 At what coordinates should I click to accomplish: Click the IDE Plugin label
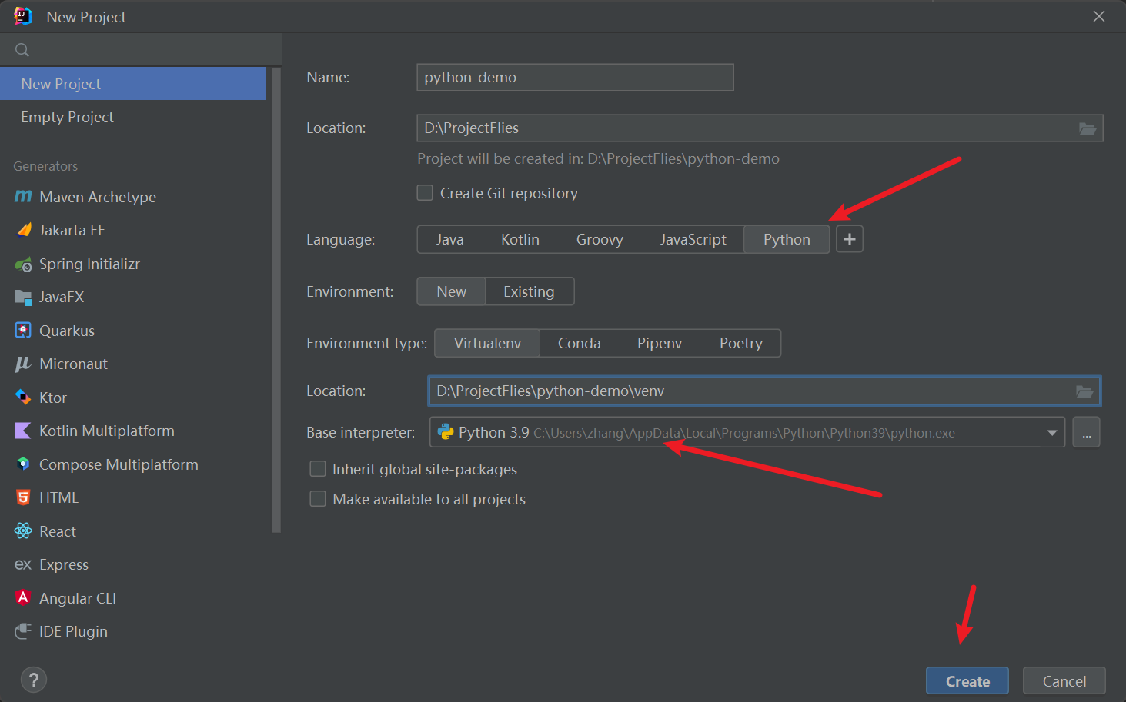[x=73, y=631]
